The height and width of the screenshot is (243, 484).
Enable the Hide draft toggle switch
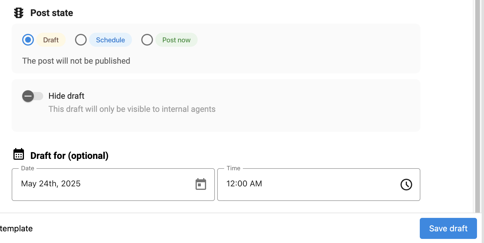pyautogui.click(x=32, y=96)
